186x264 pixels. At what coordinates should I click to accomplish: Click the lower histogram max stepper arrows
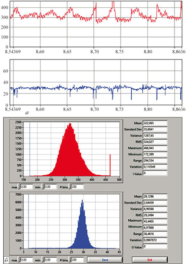(x=19, y=260)
